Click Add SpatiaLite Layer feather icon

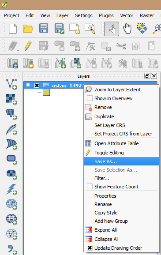[x=11, y=129]
